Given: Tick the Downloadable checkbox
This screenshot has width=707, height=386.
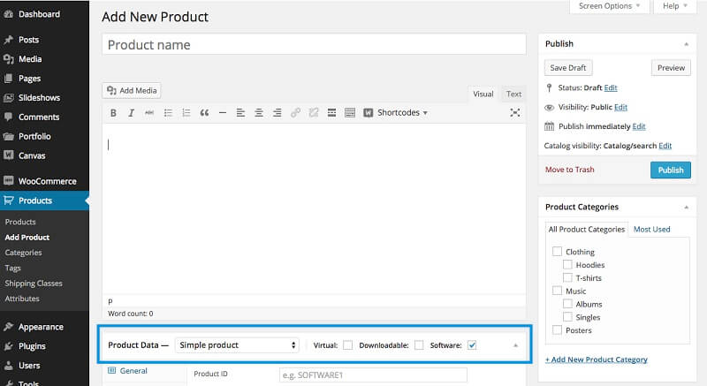Looking at the screenshot, I should tap(419, 345).
